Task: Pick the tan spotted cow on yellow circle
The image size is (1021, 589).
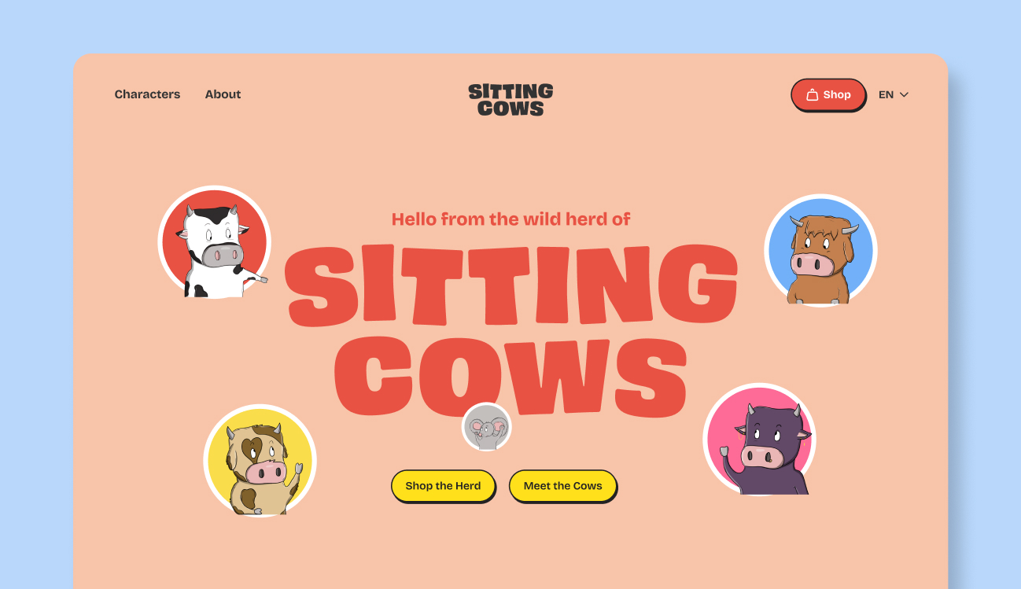Action: [x=260, y=461]
